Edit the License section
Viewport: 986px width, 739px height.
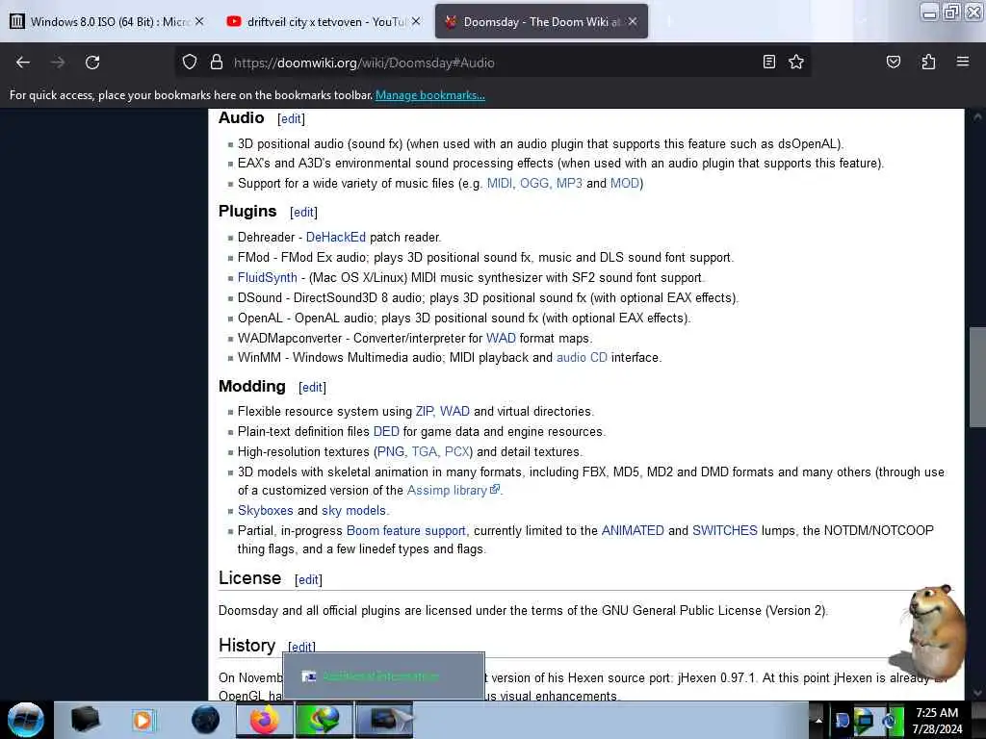pos(308,579)
